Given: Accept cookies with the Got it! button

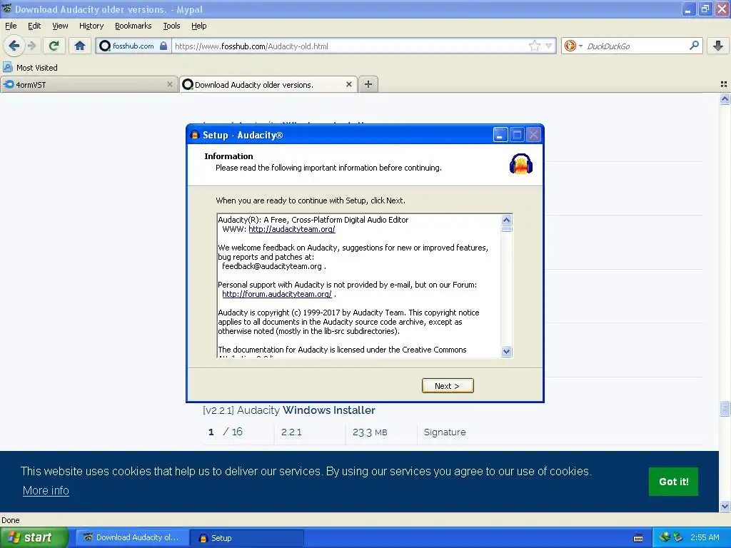Looking at the screenshot, I should pos(673,482).
